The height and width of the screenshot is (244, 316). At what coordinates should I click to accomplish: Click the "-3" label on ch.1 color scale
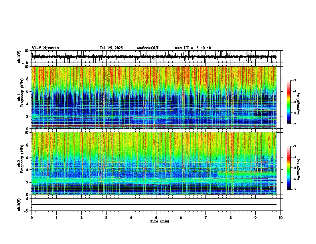point(294,80)
